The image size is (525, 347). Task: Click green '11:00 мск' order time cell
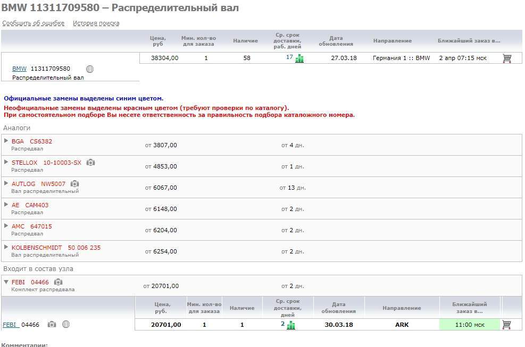click(x=470, y=325)
